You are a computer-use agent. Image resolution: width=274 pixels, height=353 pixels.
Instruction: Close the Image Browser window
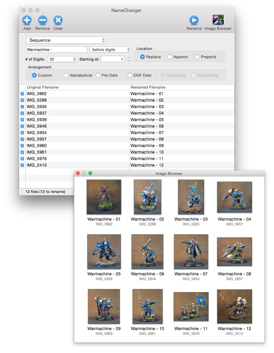(x=78, y=173)
